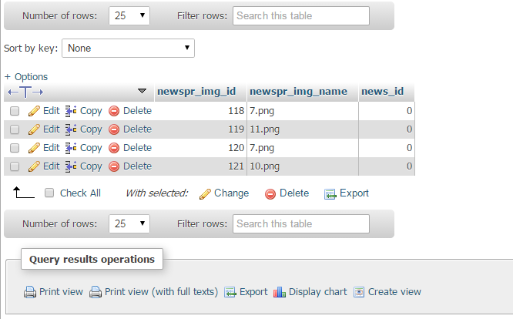Click the Delete link for row 120

137,148
